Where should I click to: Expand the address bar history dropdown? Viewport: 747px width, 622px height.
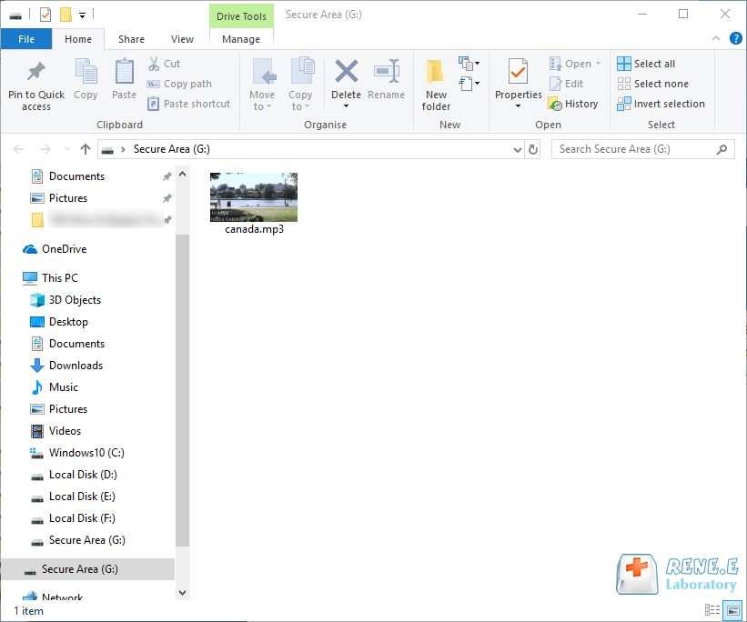click(x=518, y=149)
